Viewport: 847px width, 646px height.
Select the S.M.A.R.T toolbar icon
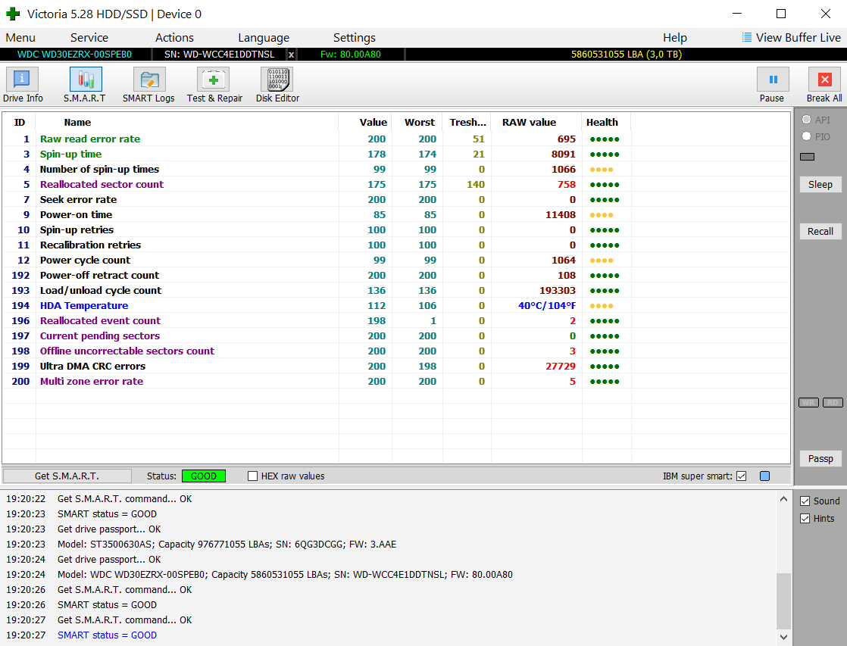[x=86, y=80]
